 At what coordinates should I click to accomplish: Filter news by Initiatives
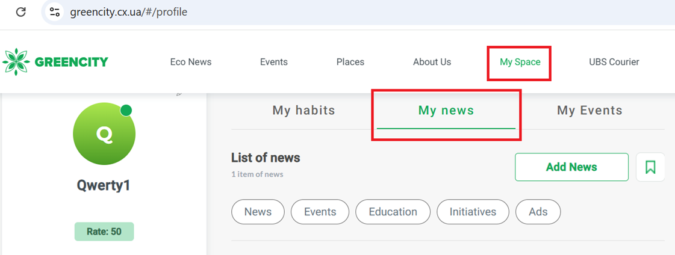click(x=473, y=212)
